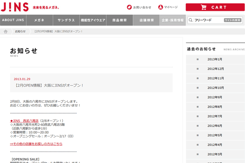Open the 機能性アイウエア menu item
The height and width of the screenshot is (163, 245).
93,20
